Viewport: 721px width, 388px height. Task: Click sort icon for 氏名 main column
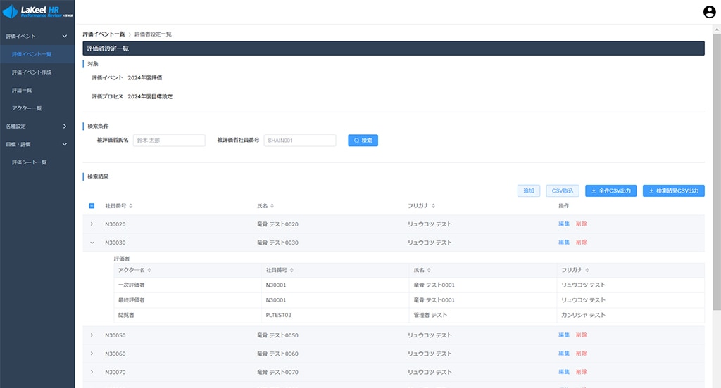coord(272,206)
